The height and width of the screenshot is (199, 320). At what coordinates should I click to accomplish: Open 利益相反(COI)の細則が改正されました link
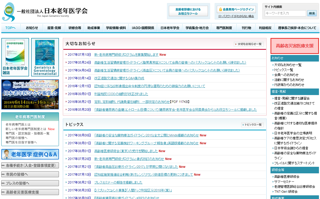pos(121,94)
